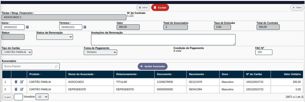Image resolution: width=305 pixels, height=102 pixels.
Task: Click the Ir para button
Action: [x=7, y=97]
